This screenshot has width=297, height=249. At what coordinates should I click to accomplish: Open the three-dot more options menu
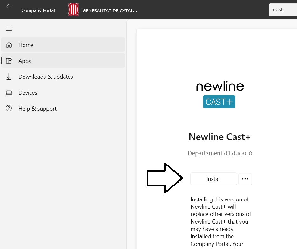[245, 179]
